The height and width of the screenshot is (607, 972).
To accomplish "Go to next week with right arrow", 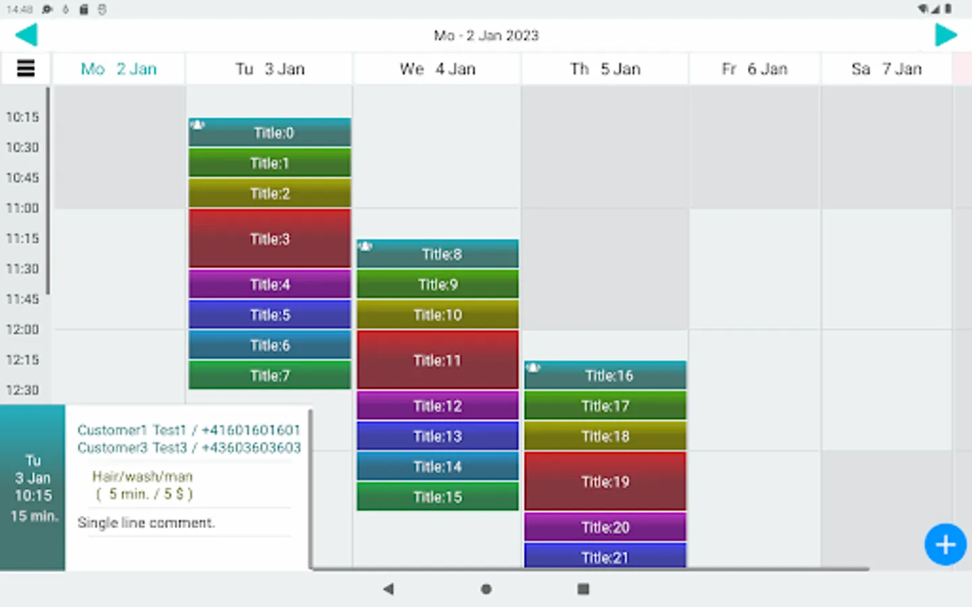I will tap(946, 35).
